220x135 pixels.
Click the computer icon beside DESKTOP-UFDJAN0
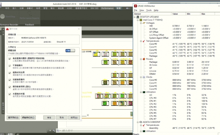138,17
